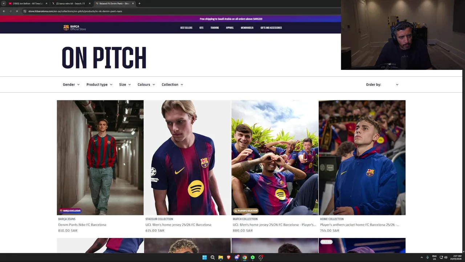The height and width of the screenshot is (262, 465).
Task: Open a new browser tab
Action: pos(139,3)
